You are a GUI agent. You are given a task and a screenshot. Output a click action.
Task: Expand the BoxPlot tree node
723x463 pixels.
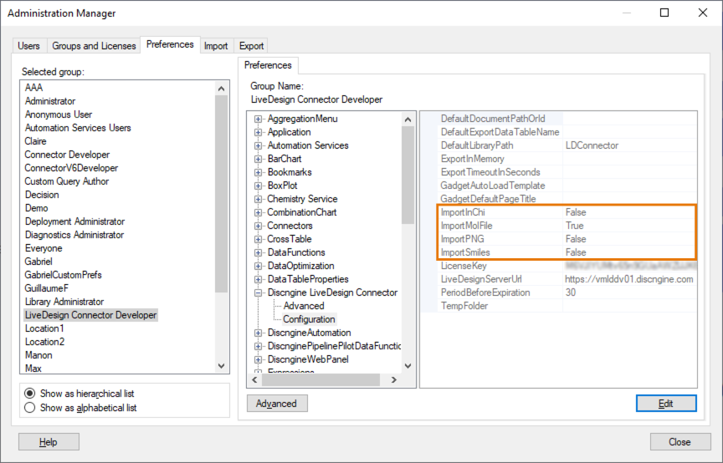[x=259, y=186]
